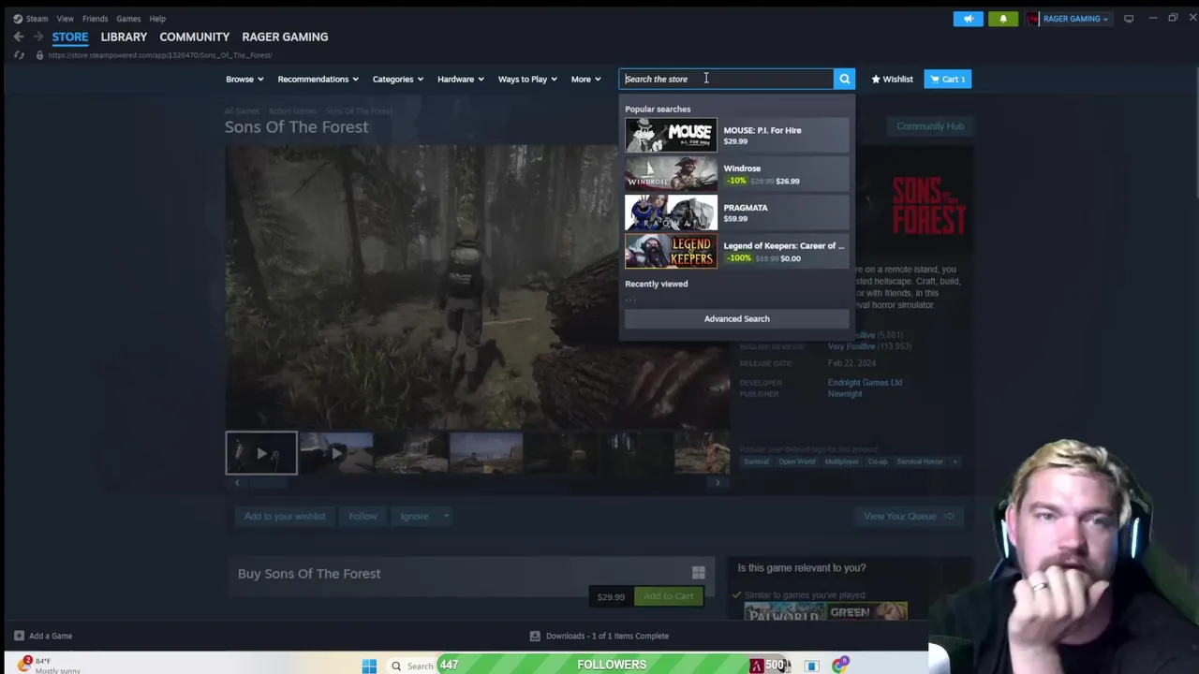
Task: Select the STORE tab
Action: 70,37
